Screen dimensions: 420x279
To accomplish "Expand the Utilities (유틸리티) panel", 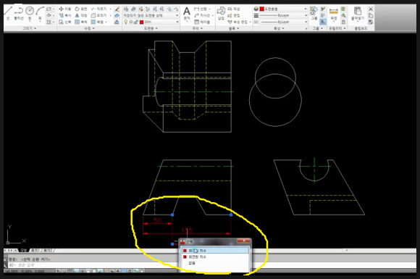I will pyautogui.click(x=337, y=28).
